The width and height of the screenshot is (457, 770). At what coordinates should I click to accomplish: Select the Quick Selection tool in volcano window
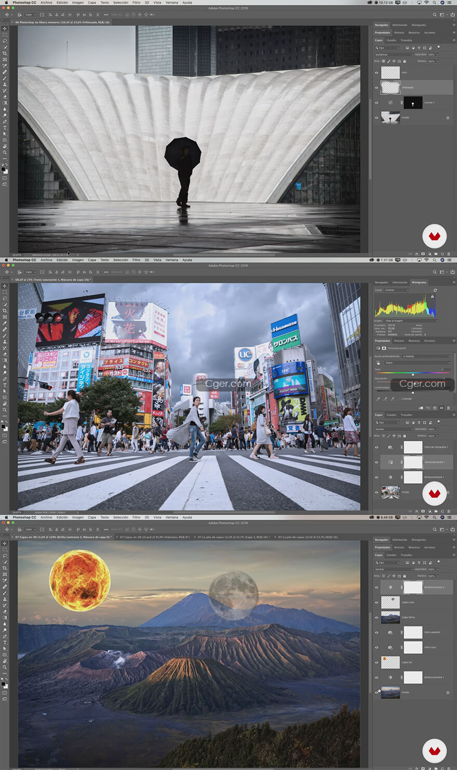(5, 562)
